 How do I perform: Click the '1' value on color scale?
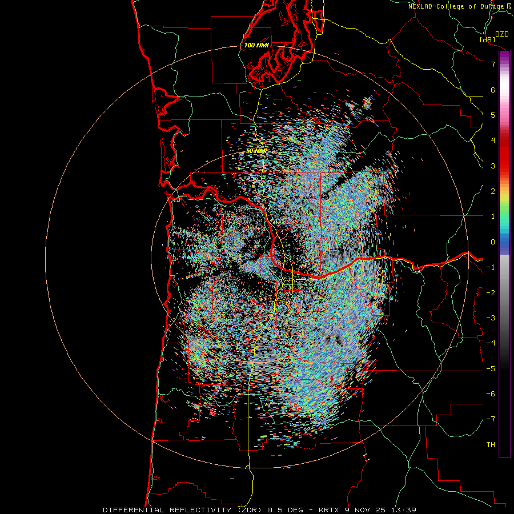pos(493,216)
